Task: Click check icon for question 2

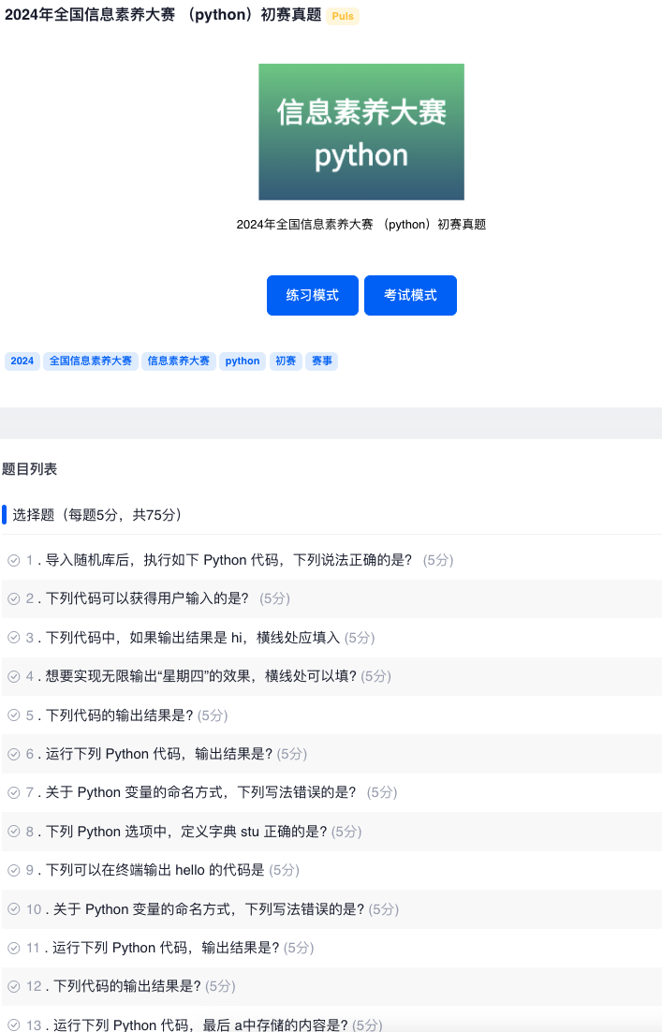Action: [14, 599]
